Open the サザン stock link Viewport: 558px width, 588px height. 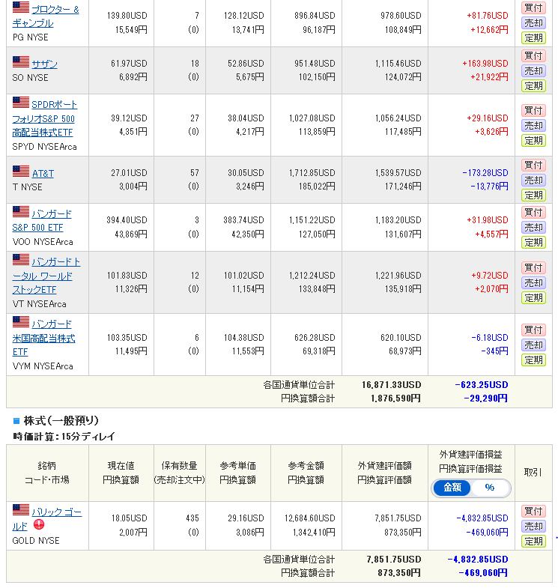point(44,64)
